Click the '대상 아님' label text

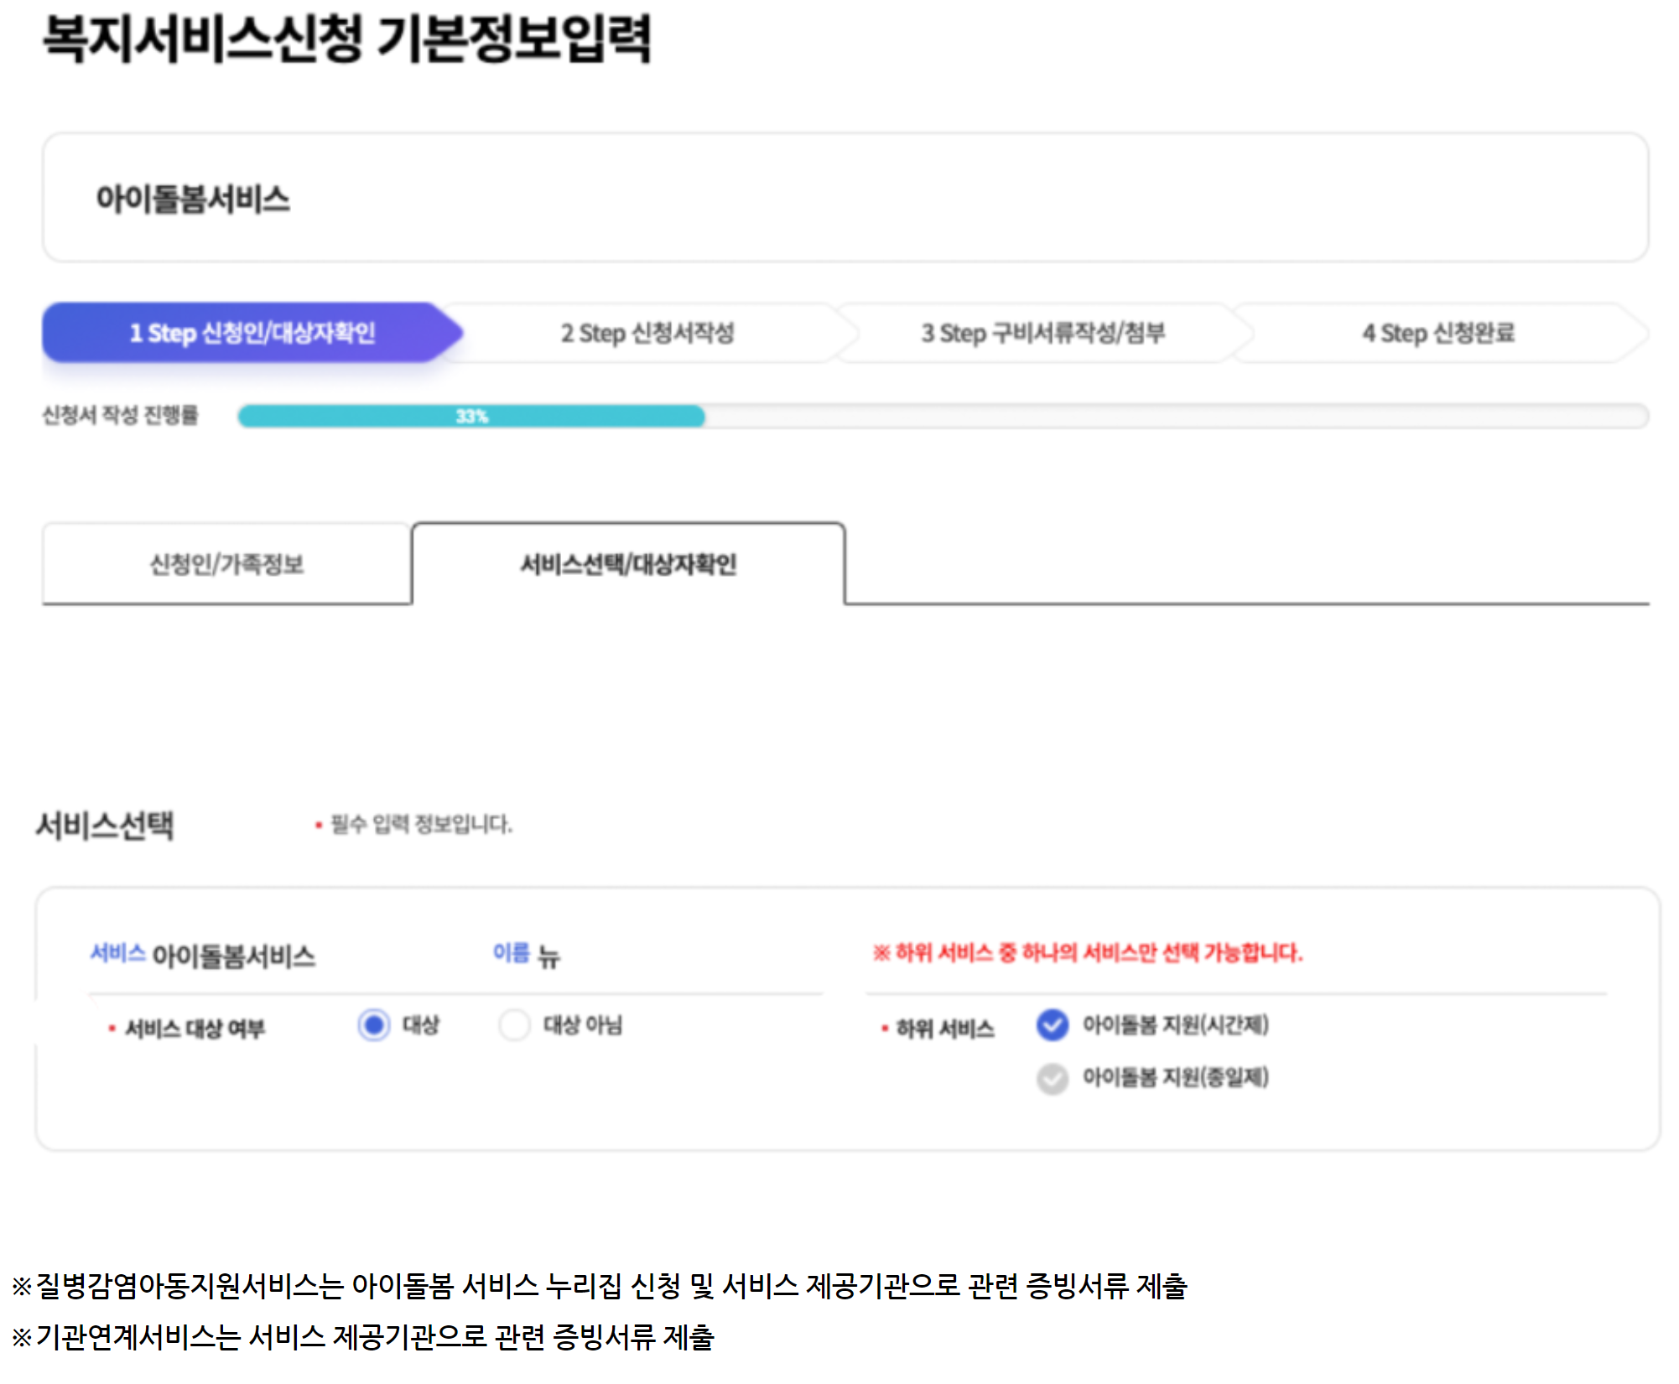[582, 1024]
